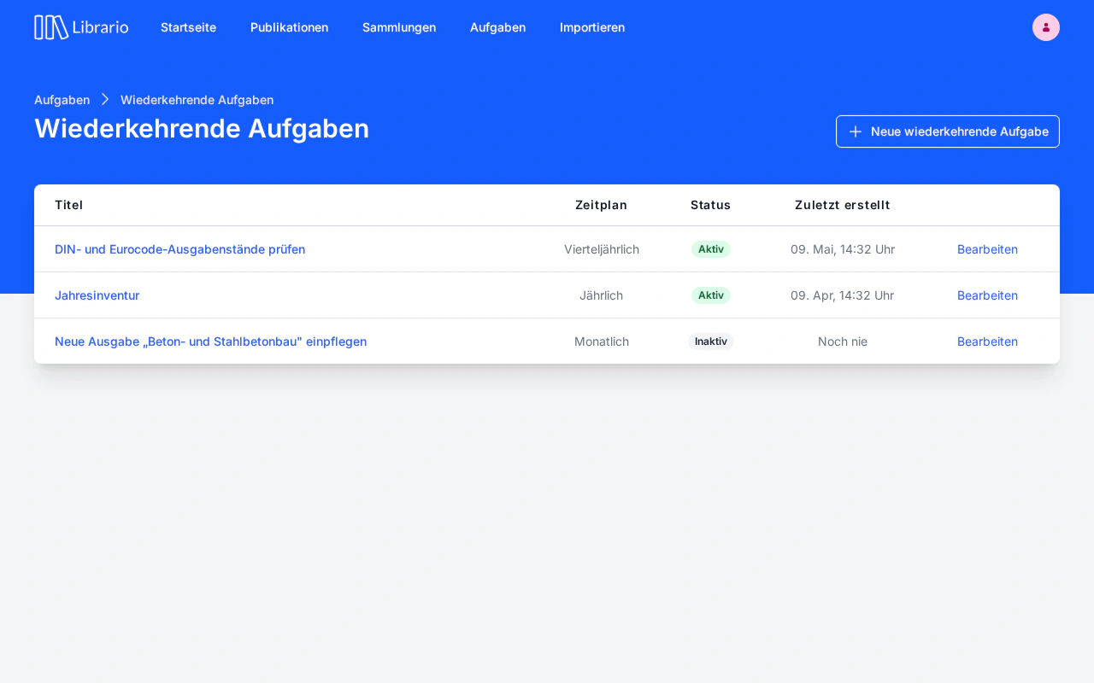Open the user profile avatar menu
The image size is (1094, 683).
pos(1046,27)
